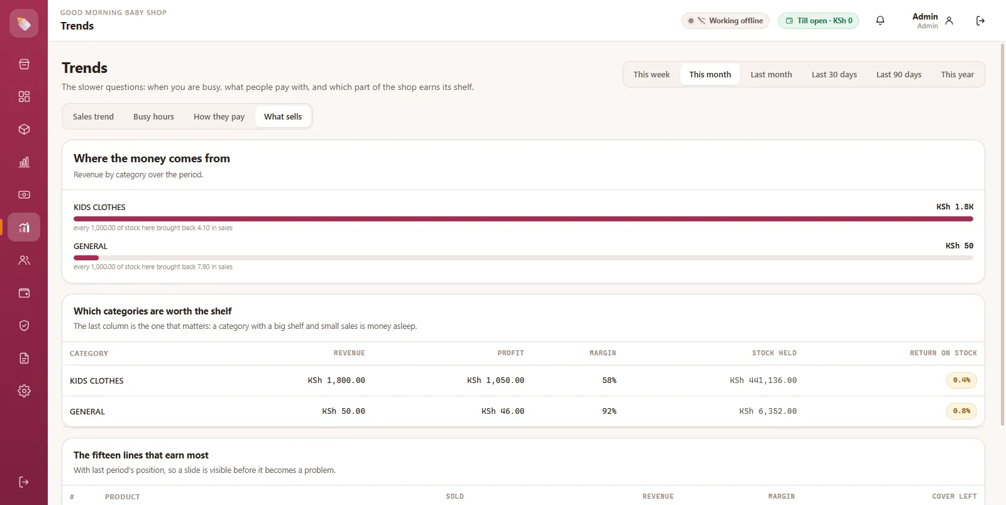Click the GENERAL revenue bar

[523, 258]
